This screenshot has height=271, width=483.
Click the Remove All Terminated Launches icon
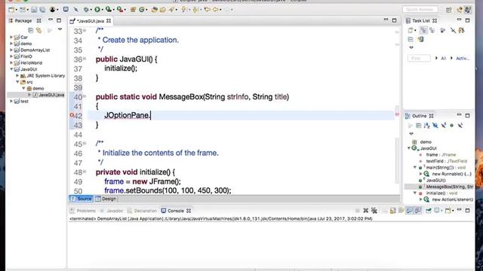[374, 211]
